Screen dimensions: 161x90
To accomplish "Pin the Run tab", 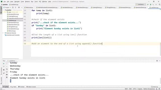I will tap(4, 73).
